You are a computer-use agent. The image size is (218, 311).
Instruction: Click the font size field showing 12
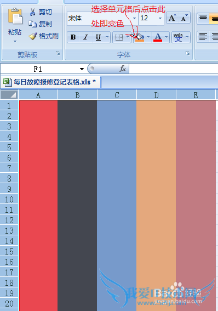(x=148, y=18)
